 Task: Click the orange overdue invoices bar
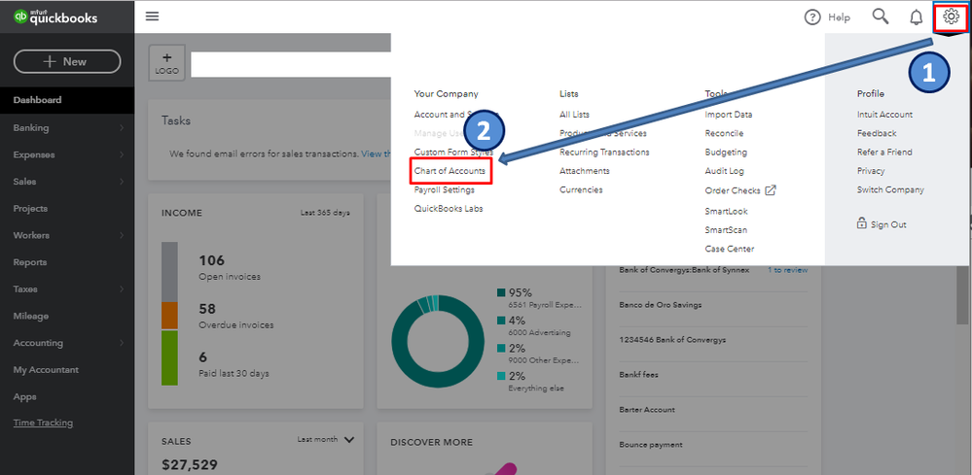tap(169, 316)
